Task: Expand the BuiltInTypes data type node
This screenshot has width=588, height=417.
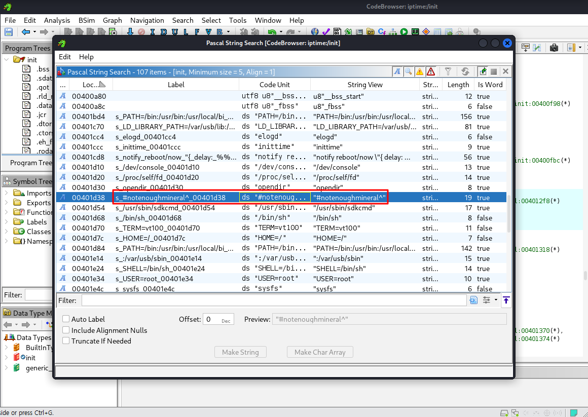Action: point(7,347)
